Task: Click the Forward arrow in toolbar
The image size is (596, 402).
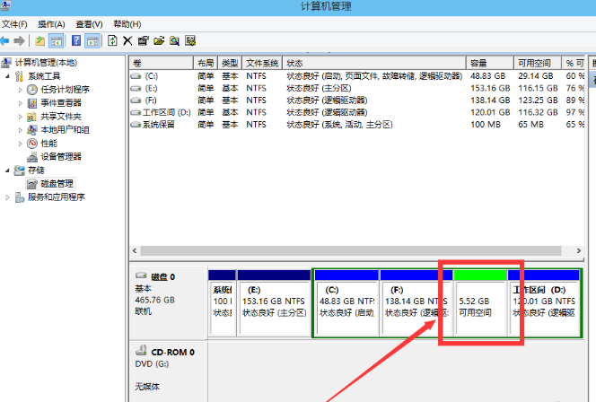Action: 19,40
